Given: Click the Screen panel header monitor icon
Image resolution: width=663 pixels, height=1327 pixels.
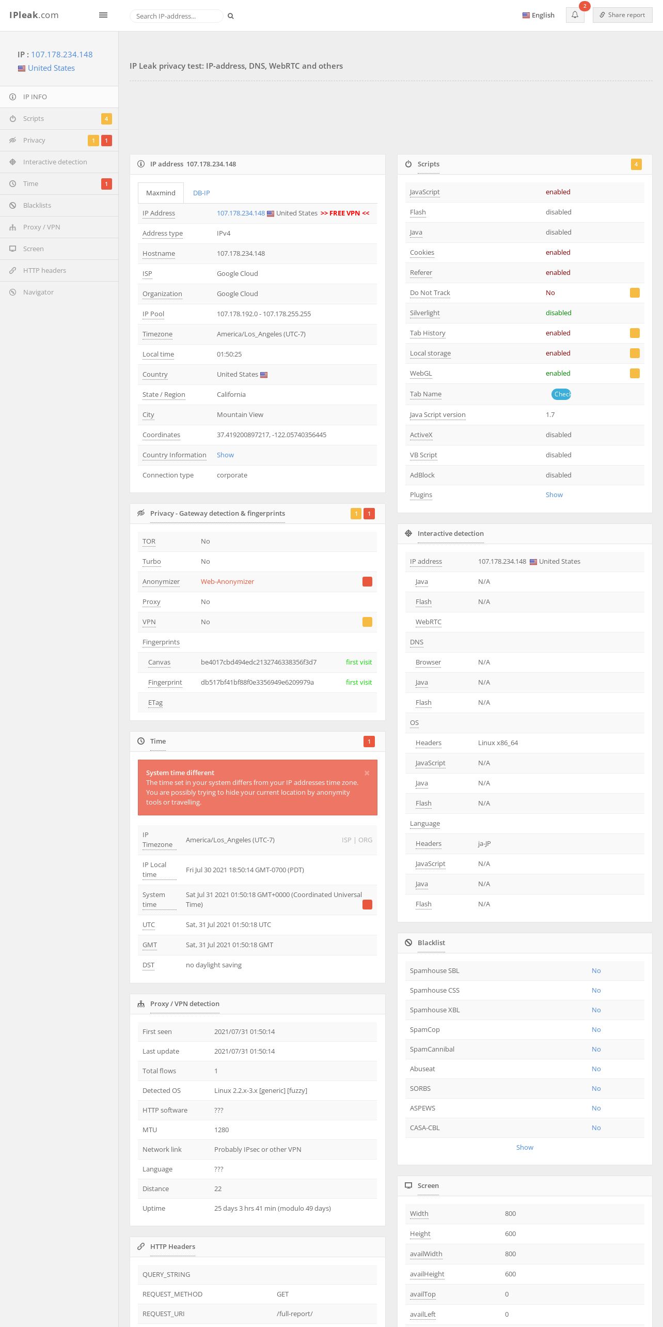Looking at the screenshot, I should [x=408, y=1185].
